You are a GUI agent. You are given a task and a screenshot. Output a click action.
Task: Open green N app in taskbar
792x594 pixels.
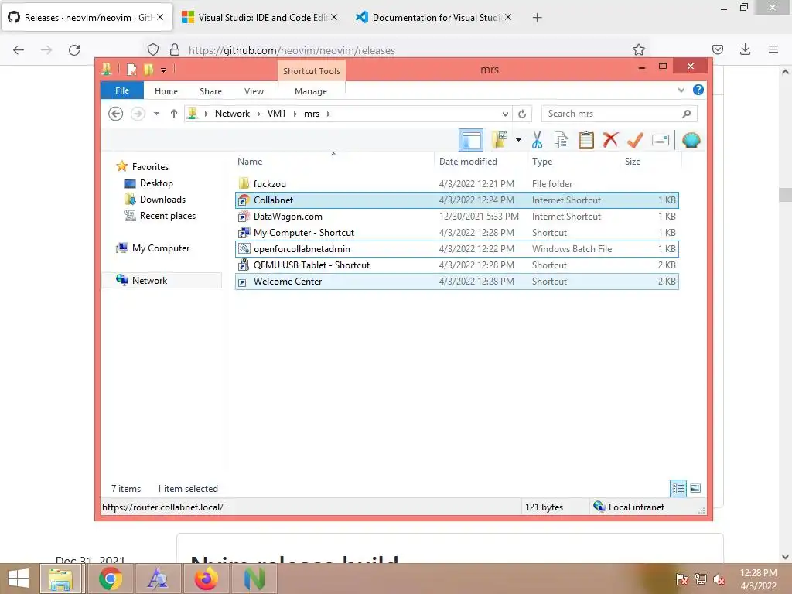254,579
